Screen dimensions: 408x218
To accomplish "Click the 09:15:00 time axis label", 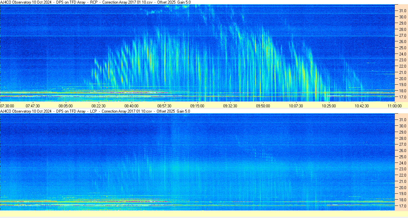I will click(x=197, y=106).
